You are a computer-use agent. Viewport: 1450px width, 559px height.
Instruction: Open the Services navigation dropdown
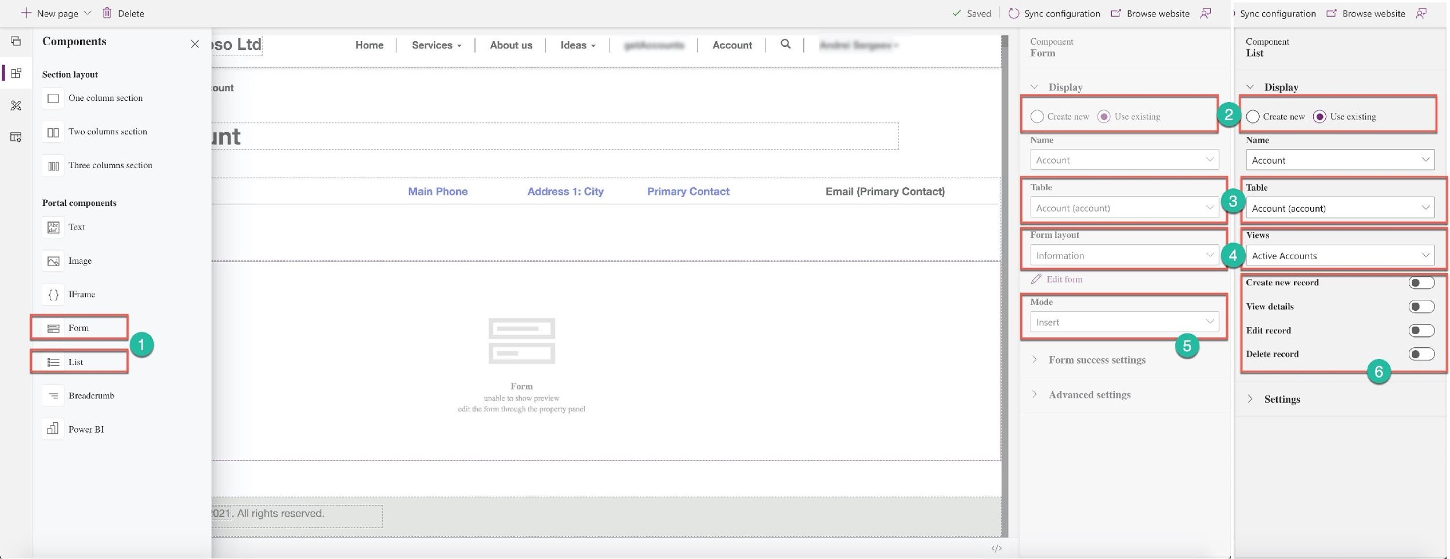[436, 45]
